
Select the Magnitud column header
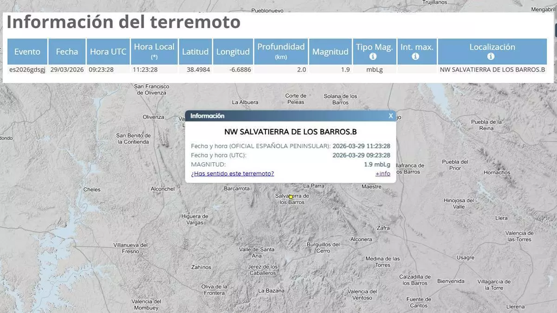[330, 51]
